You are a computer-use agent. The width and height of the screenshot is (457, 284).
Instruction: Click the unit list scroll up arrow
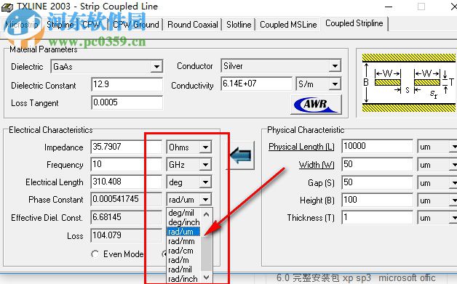[x=207, y=214]
